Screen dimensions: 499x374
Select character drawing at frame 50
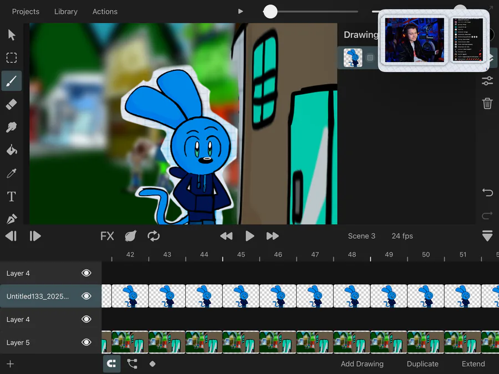tap(426, 296)
